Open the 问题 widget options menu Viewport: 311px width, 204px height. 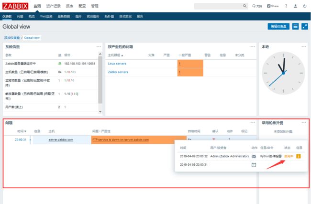tap(253, 123)
